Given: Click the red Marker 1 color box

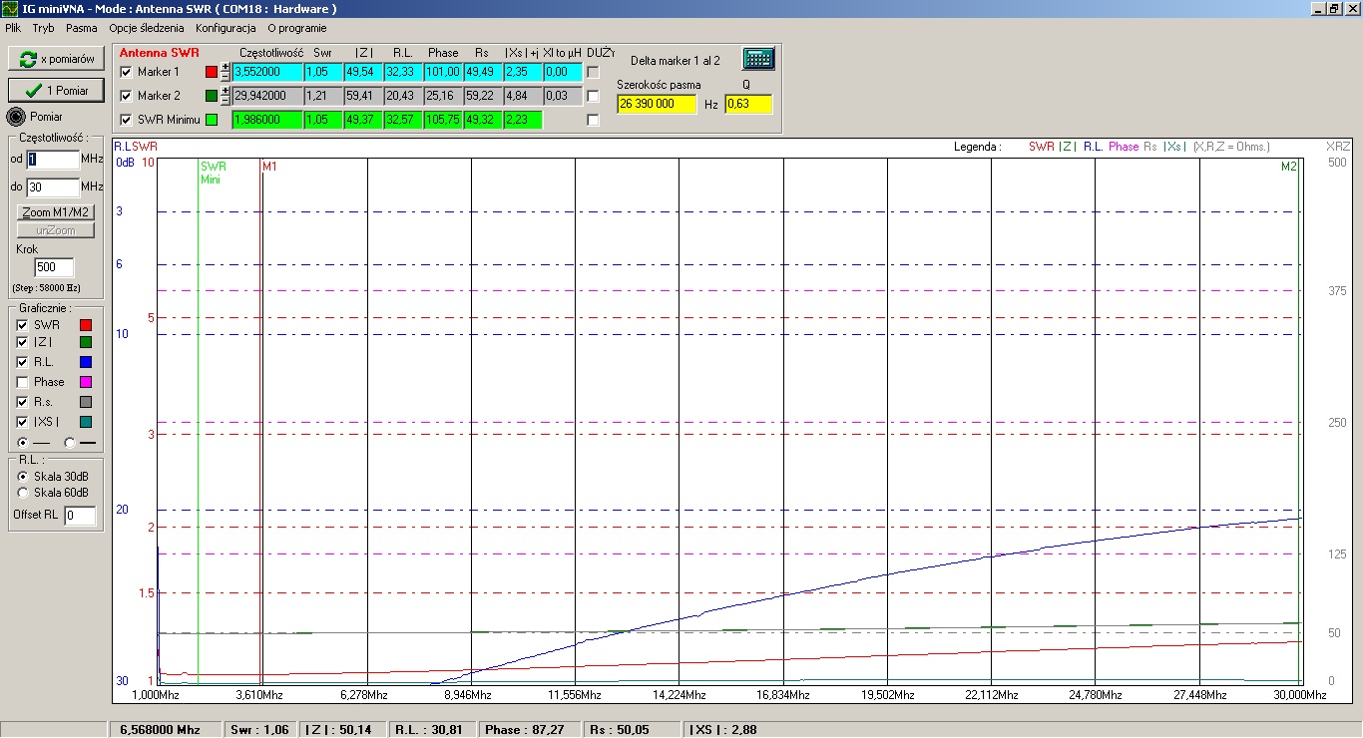Looking at the screenshot, I should pyautogui.click(x=211, y=72).
